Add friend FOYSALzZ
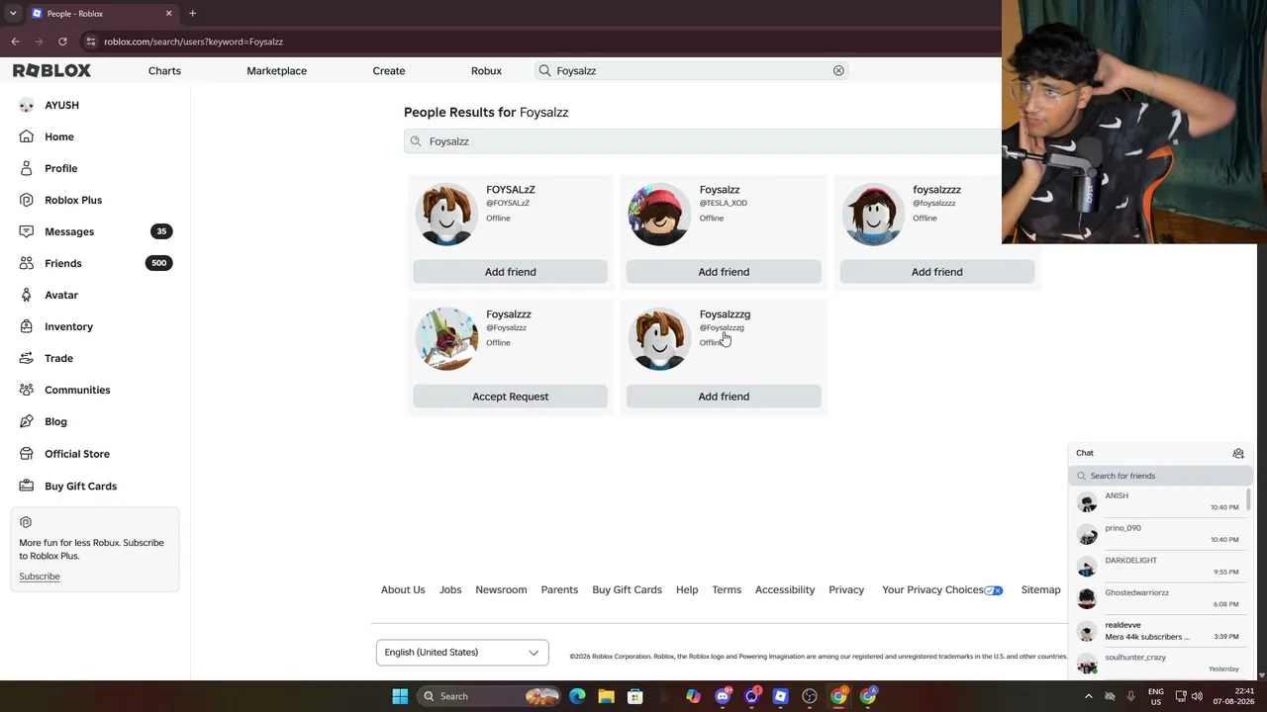The width and height of the screenshot is (1267, 712). pos(510,272)
